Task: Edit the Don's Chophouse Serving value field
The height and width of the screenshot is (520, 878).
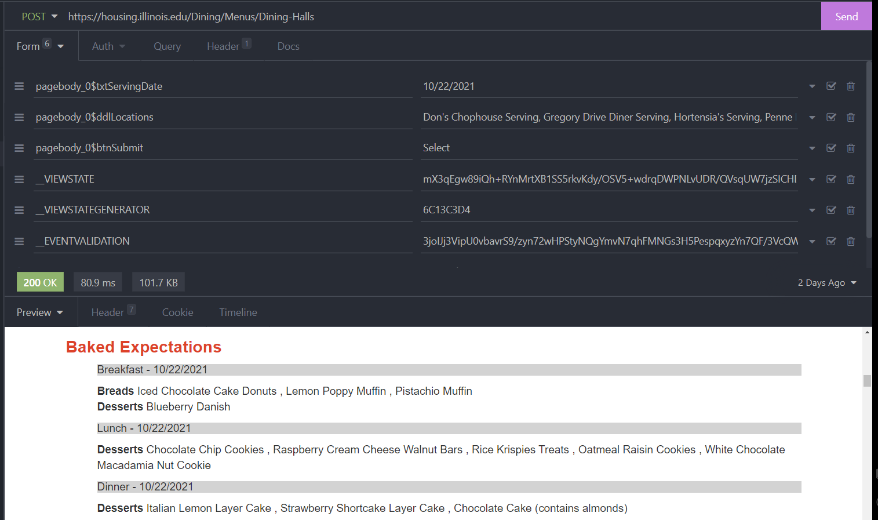Action: tap(609, 117)
